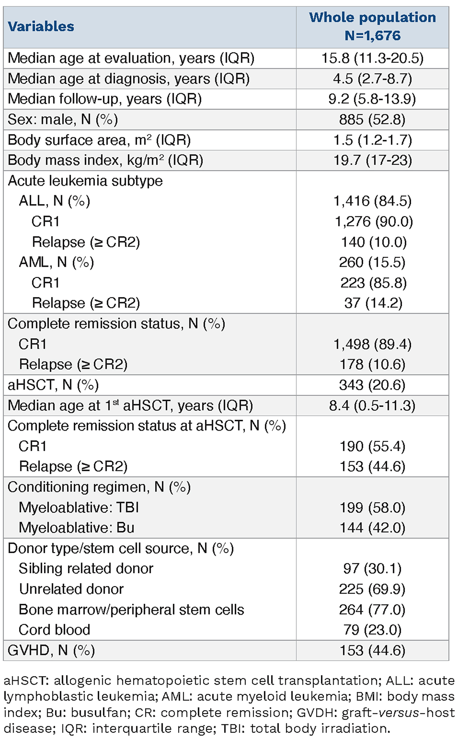458x739 pixels.
Task: Click the Whole population N=1,676 header
Action: click(372, 26)
